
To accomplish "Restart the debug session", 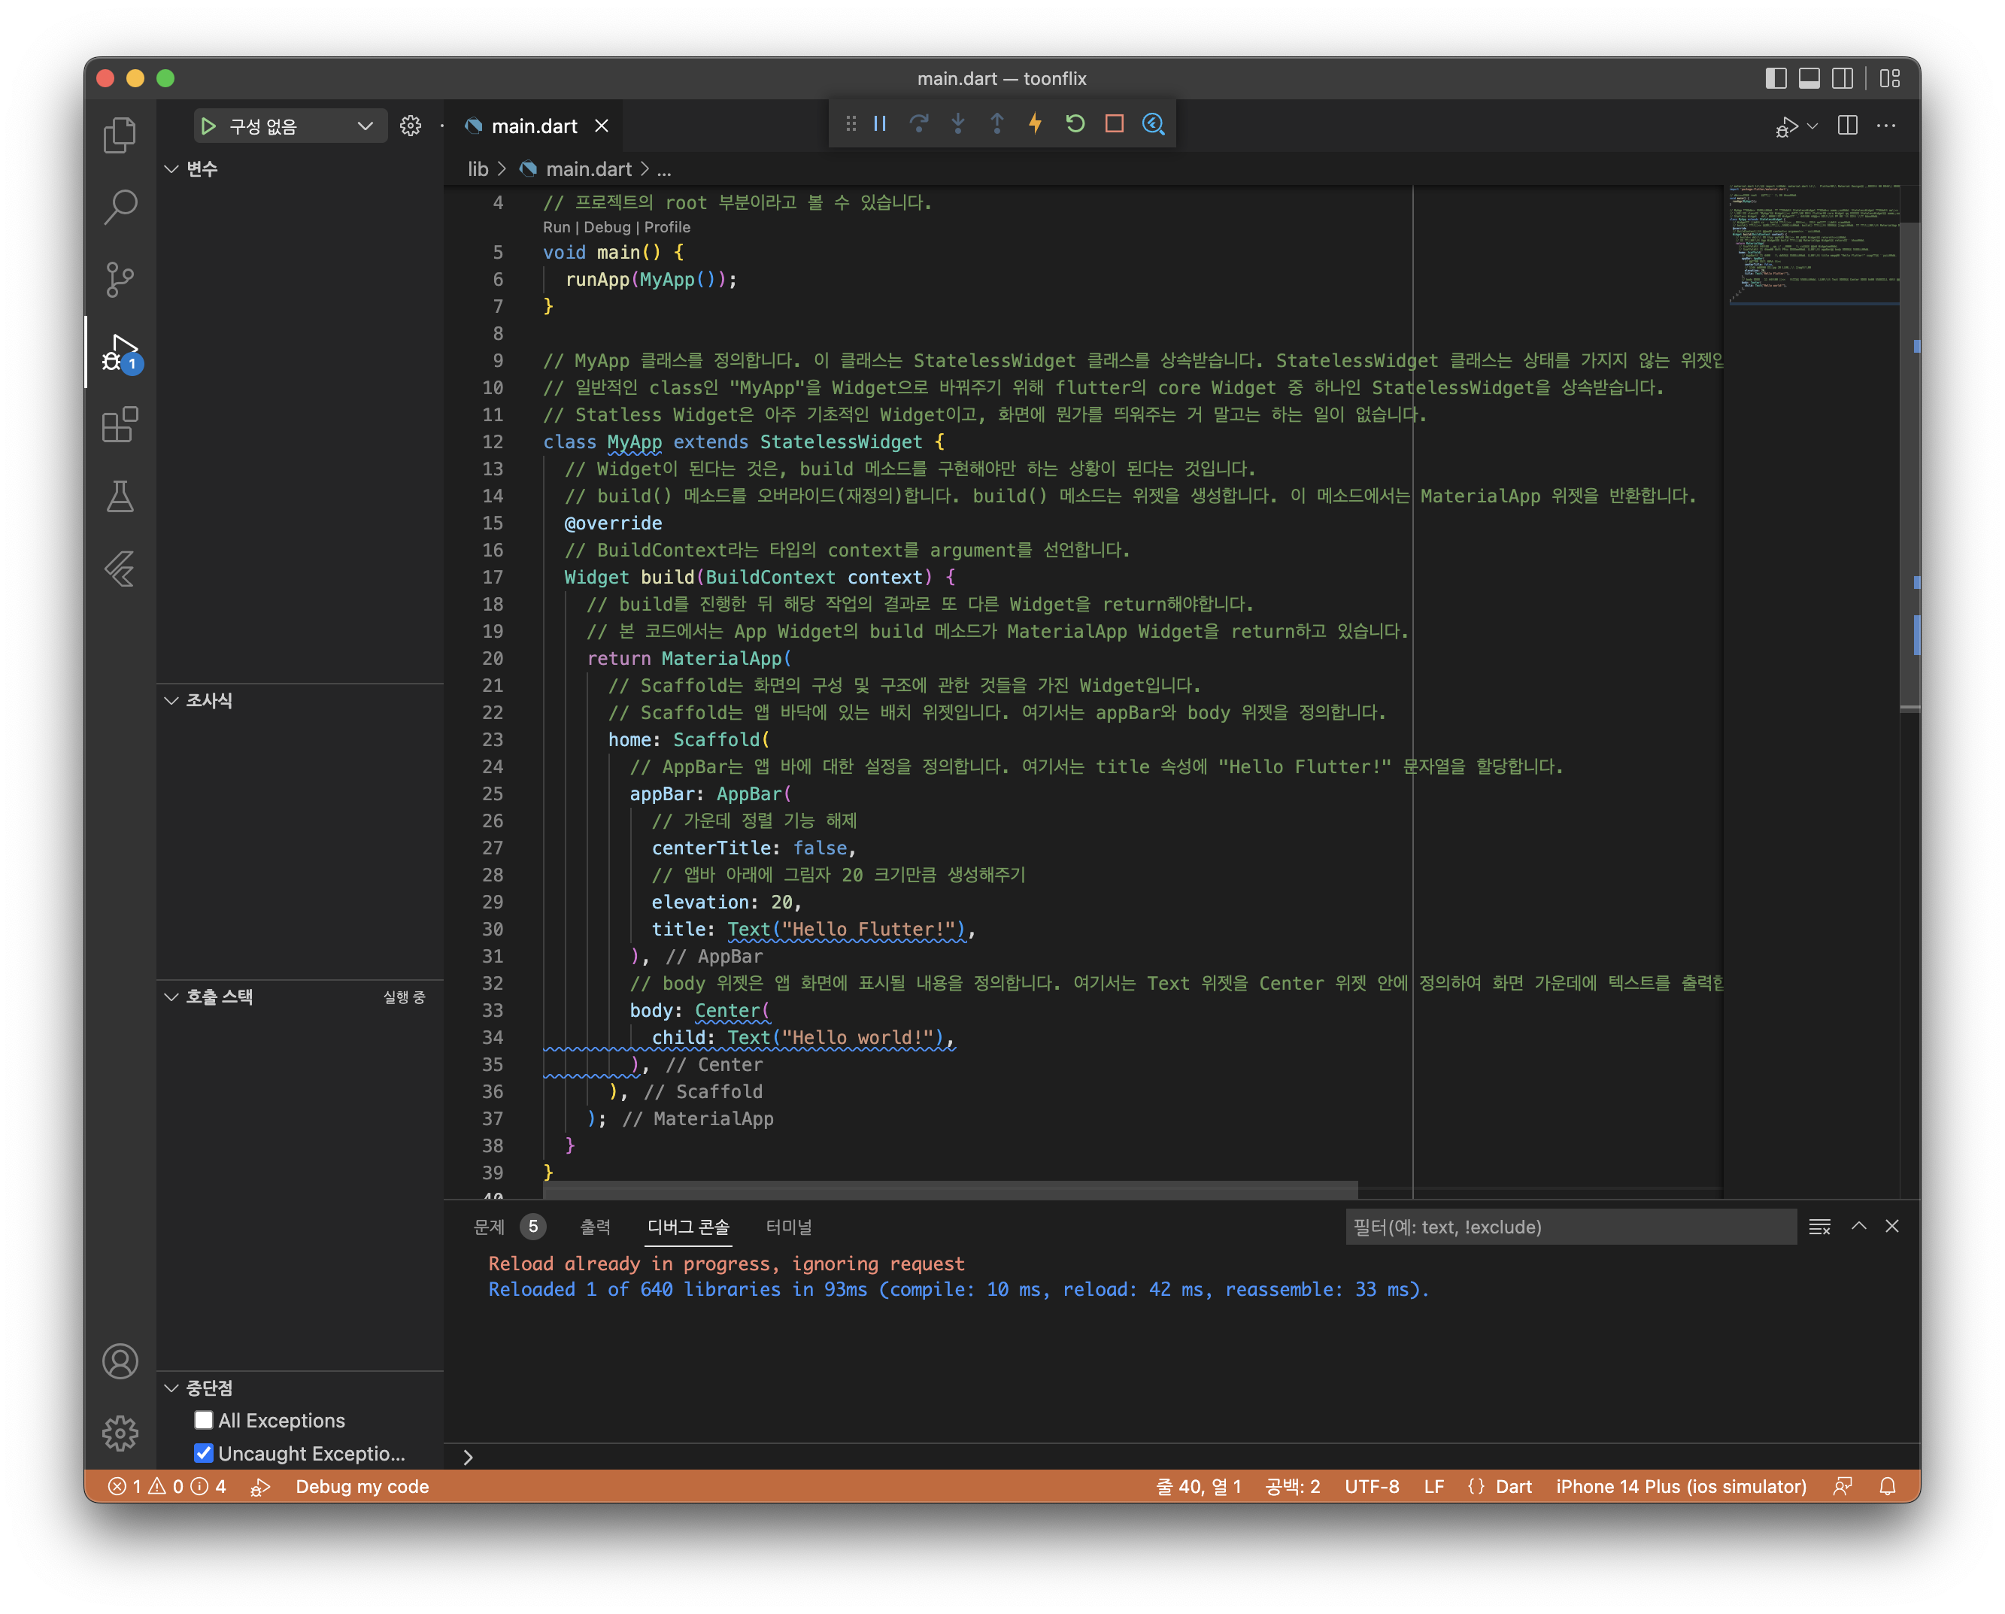I will 1075,124.
